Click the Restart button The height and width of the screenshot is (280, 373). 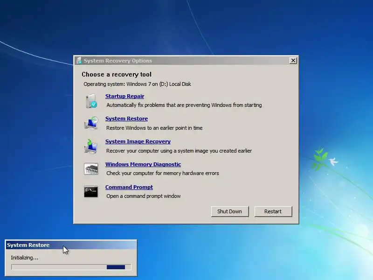[273, 211]
